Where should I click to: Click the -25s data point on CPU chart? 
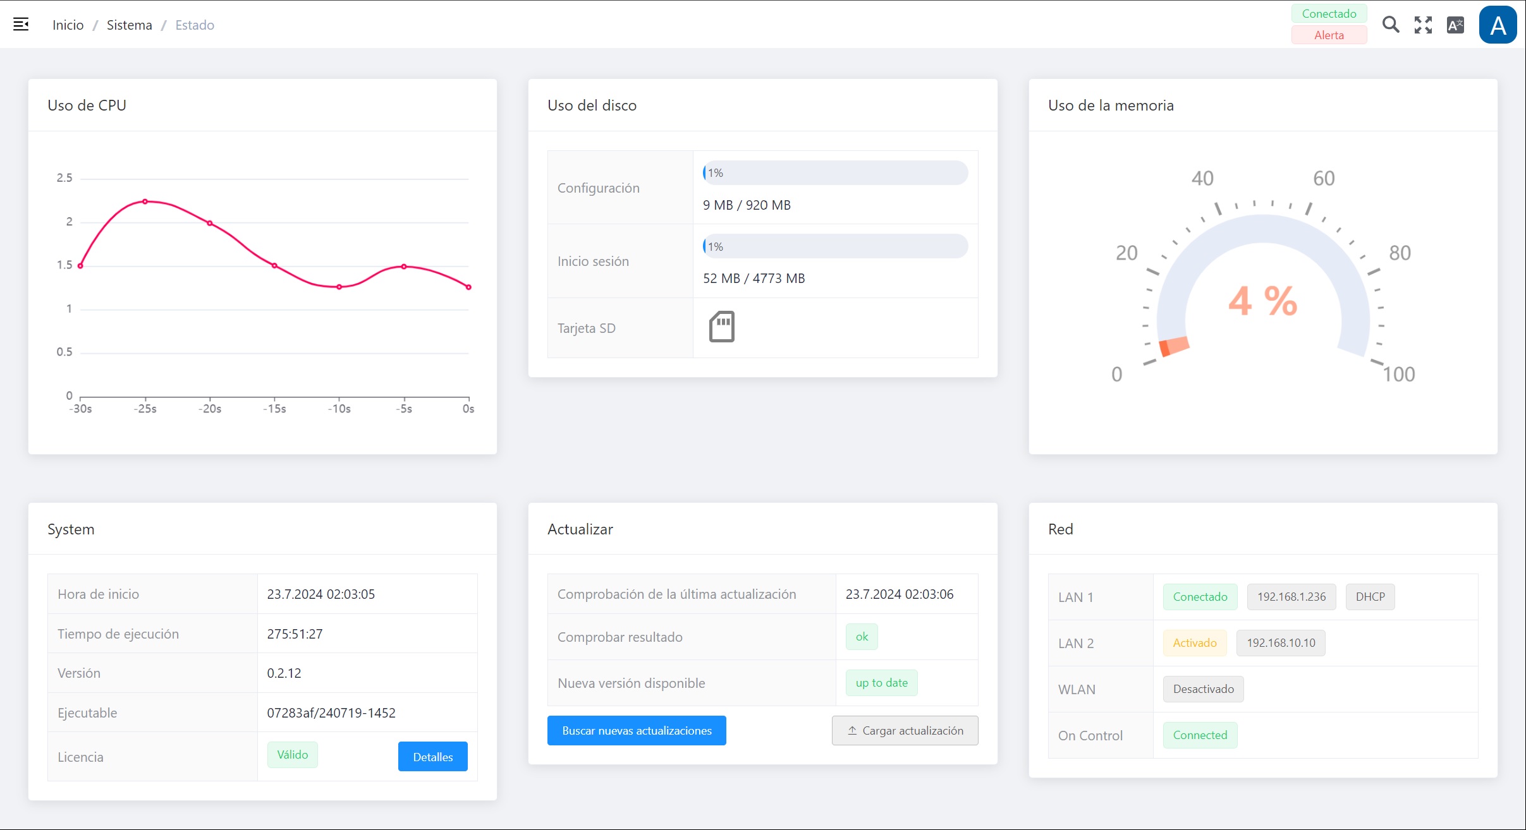point(145,201)
